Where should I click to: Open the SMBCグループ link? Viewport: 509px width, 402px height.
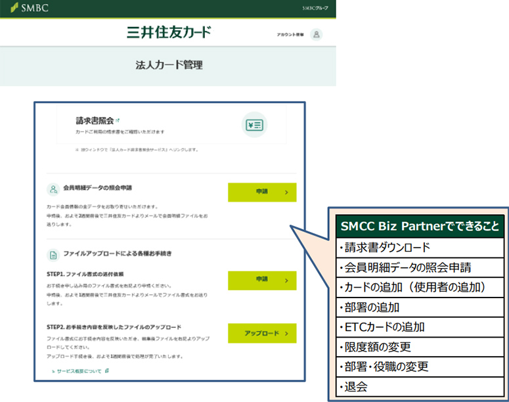click(315, 8)
